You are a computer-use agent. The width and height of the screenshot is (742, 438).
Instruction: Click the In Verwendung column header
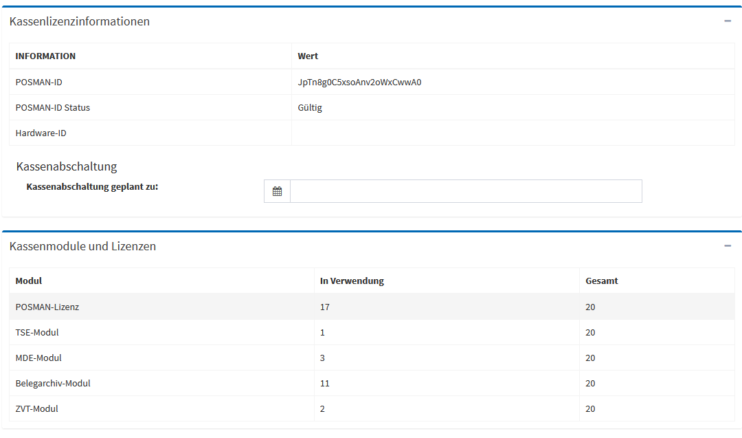tap(352, 281)
